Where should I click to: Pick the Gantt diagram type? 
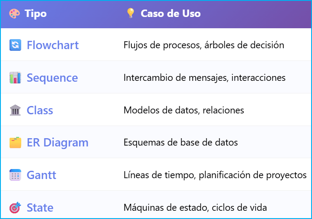pos(41,175)
